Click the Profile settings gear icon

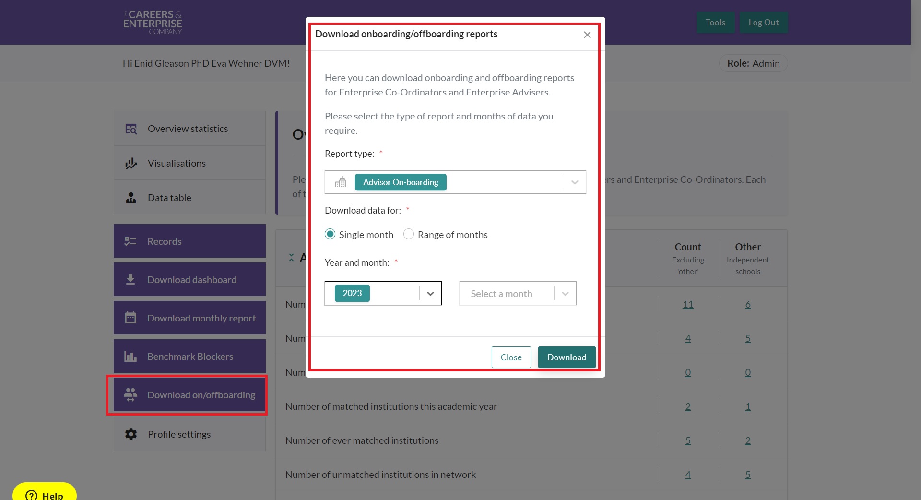coord(131,434)
